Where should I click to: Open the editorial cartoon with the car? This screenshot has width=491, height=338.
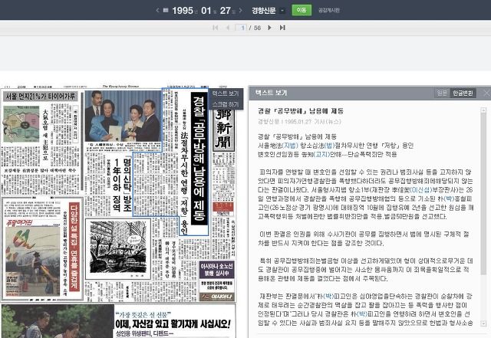coord(118,249)
